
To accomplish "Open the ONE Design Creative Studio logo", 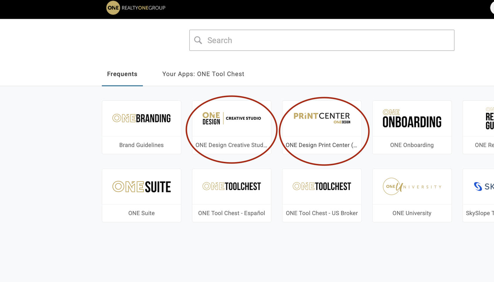I will (x=231, y=118).
